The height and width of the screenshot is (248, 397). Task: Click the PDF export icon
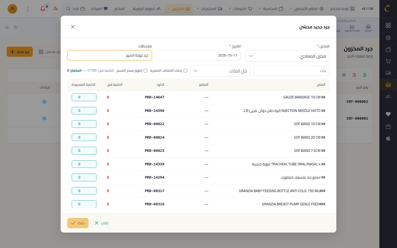coord(354,75)
